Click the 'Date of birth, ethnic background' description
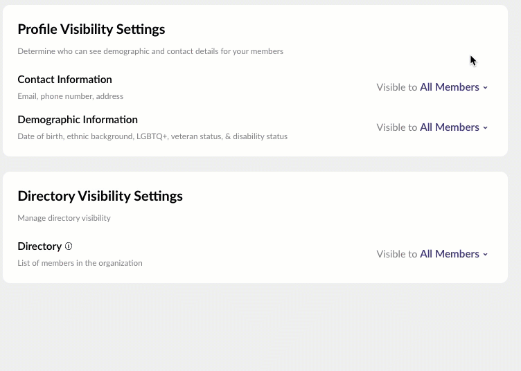The height and width of the screenshot is (371, 521). [x=152, y=136]
